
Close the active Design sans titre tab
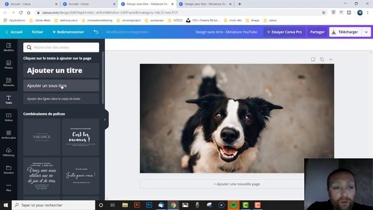click(173, 4)
